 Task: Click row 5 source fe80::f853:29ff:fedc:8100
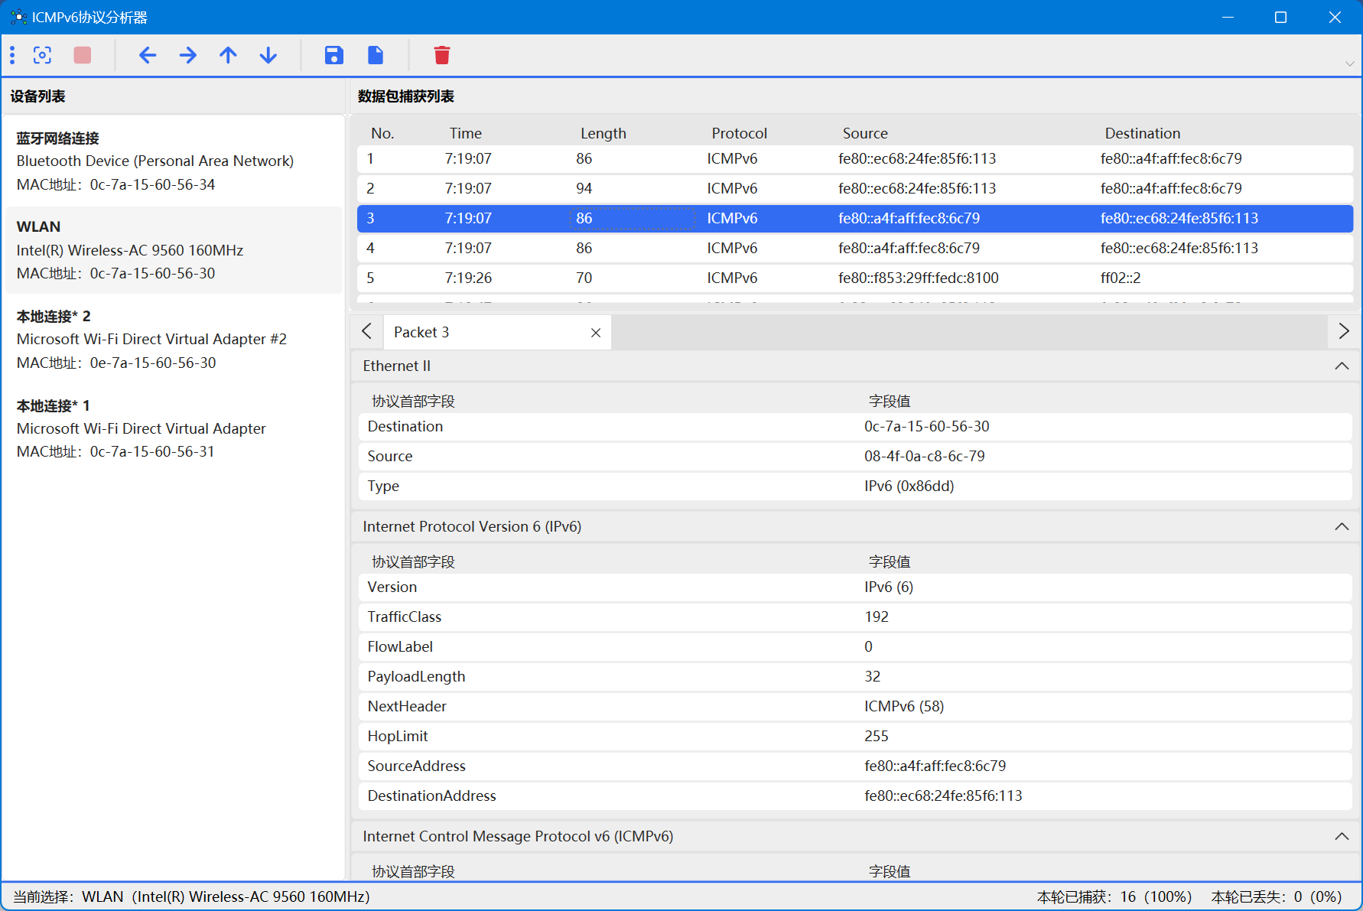(x=918, y=278)
